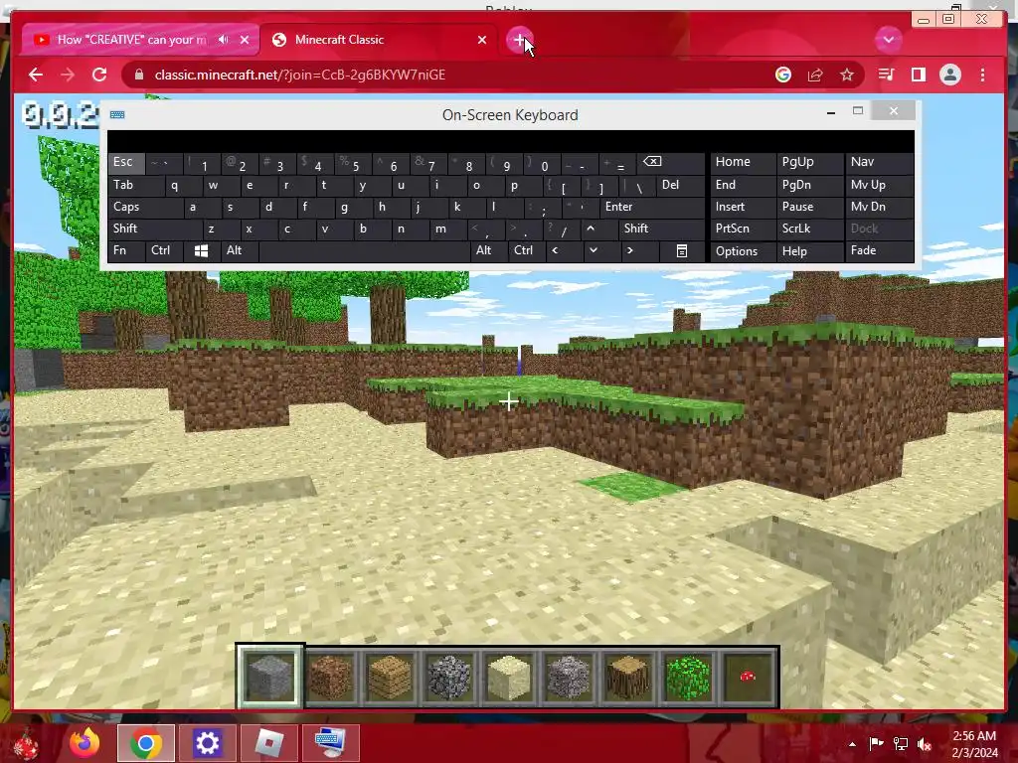Click muted speaker in system tray
1018x763 pixels.
click(926, 744)
